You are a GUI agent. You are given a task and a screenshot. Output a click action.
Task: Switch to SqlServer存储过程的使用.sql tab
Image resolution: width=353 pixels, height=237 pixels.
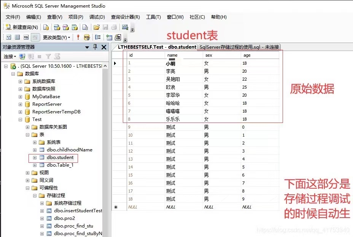coord(239,47)
